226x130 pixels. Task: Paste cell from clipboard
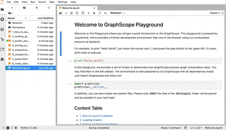coord(83,13)
